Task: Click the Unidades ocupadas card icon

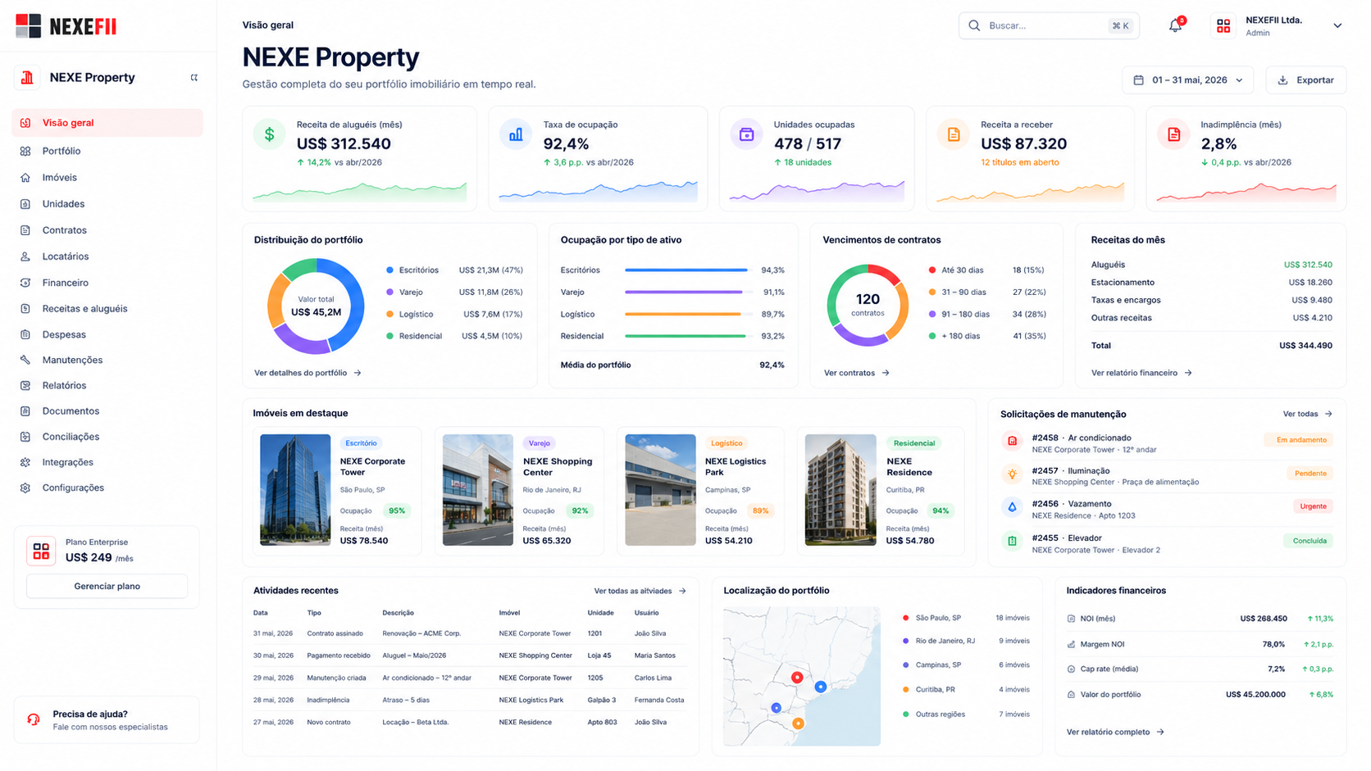Action: point(746,134)
